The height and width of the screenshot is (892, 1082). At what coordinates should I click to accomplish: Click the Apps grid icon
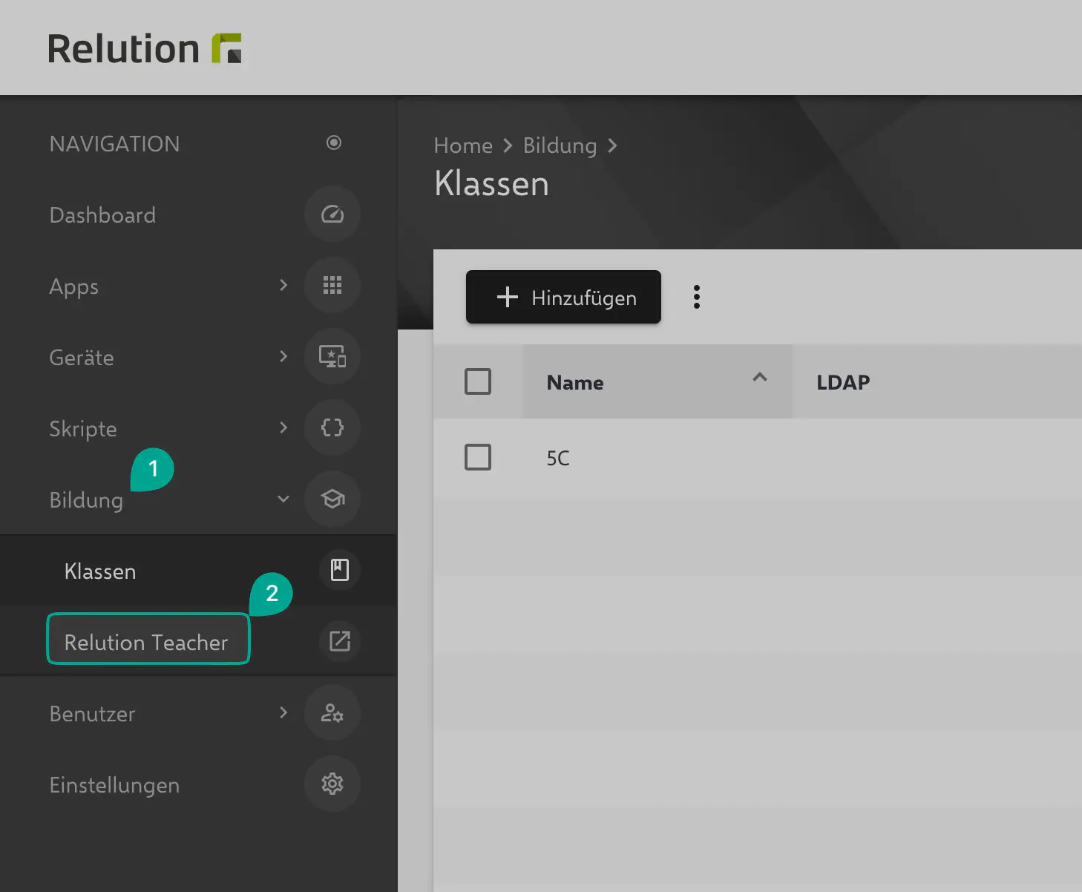[x=332, y=286]
